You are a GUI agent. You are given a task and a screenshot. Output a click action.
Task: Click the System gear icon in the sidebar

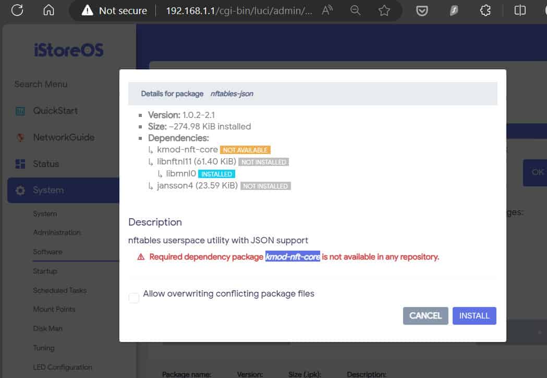point(21,190)
